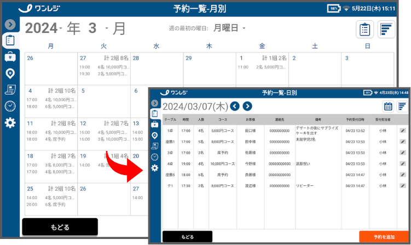This screenshot has width=411, height=245.
Task: Open the settings gear in the monthly sidebar
Action: tap(10, 122)
